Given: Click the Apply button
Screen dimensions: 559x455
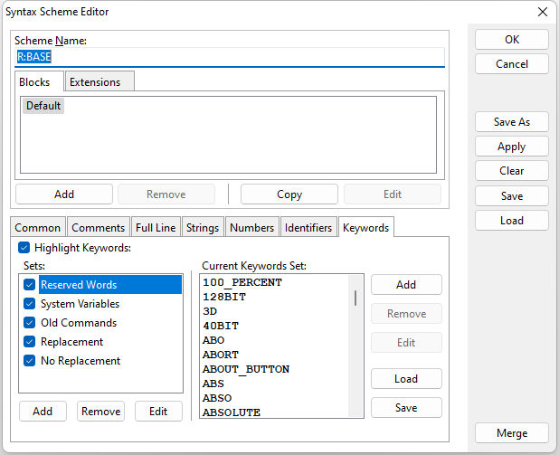Looking at the screenshot, I should (x=512, y=147).
